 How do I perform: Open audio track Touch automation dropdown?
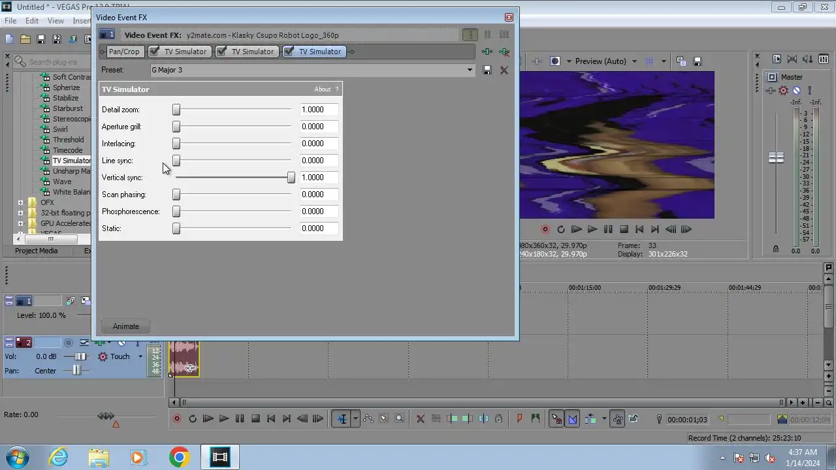click(x=140, y=356)
